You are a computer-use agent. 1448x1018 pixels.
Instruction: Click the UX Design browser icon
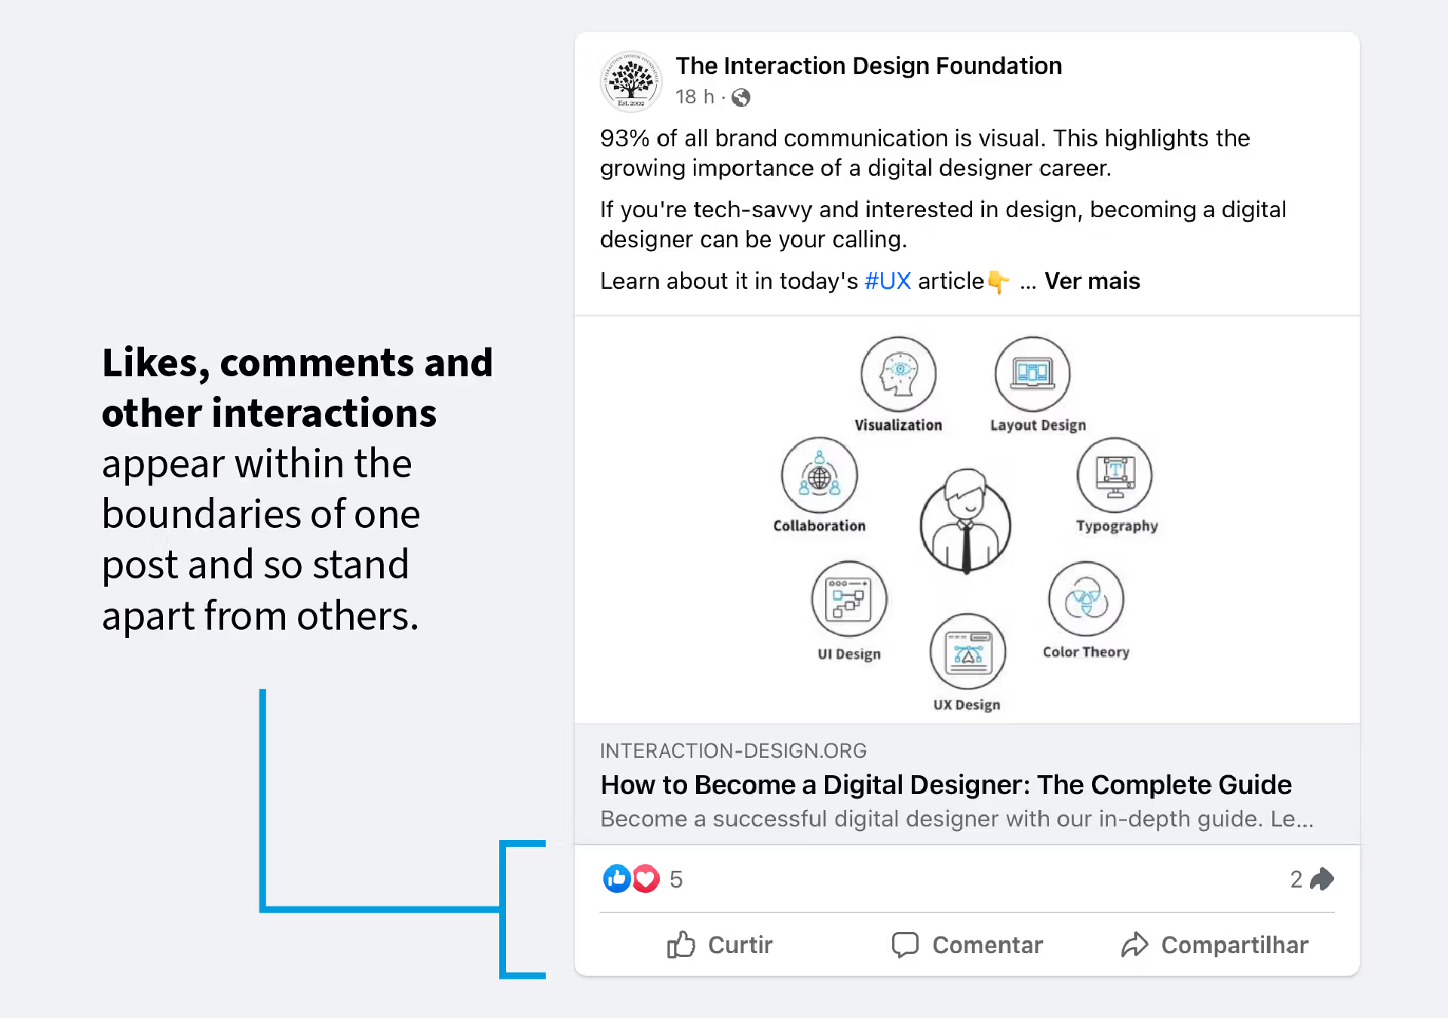point(968,652)
